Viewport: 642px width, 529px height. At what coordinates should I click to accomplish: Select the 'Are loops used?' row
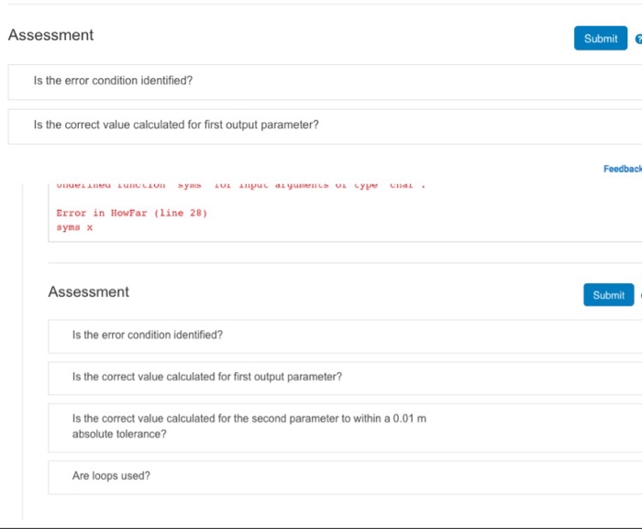[x=345, y=478]
